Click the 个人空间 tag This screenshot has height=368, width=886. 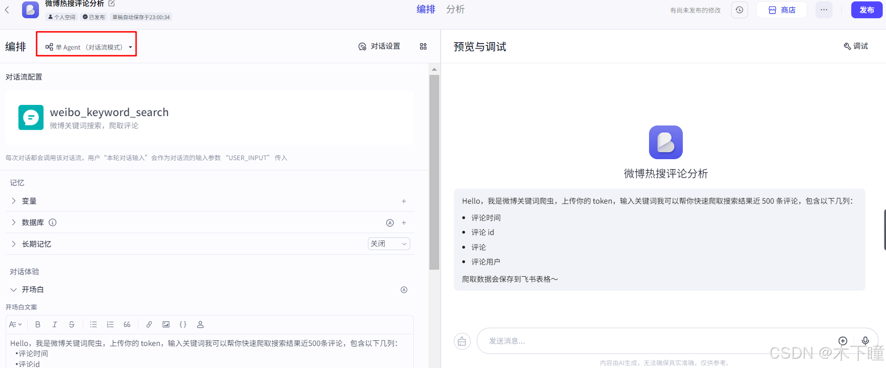tap(61, 17)
